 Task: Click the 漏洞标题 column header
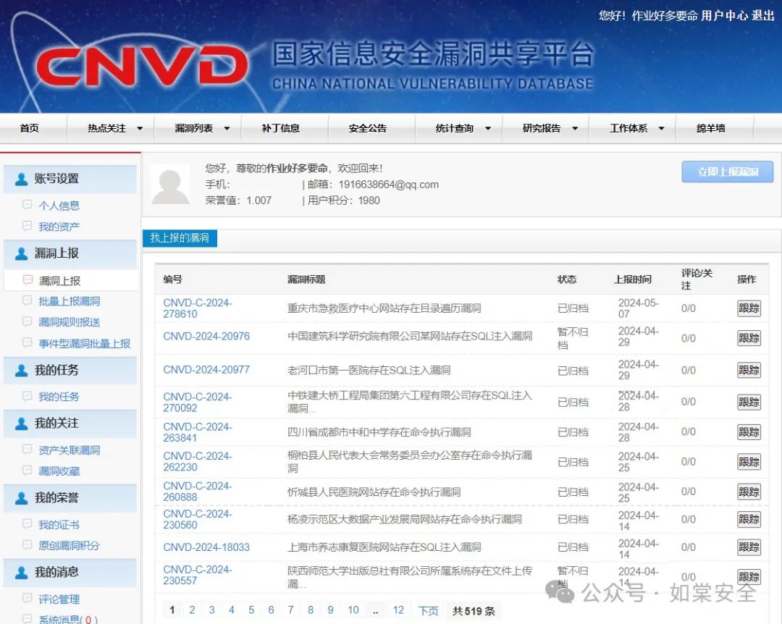(306, 279)
